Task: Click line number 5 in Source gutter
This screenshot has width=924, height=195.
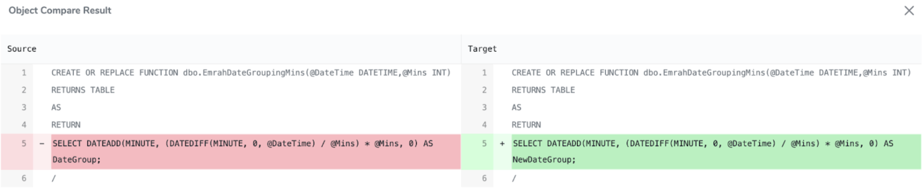Action: click(24, 144)
